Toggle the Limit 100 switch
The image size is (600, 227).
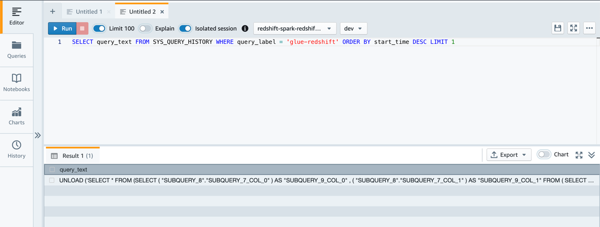(99, 28)
